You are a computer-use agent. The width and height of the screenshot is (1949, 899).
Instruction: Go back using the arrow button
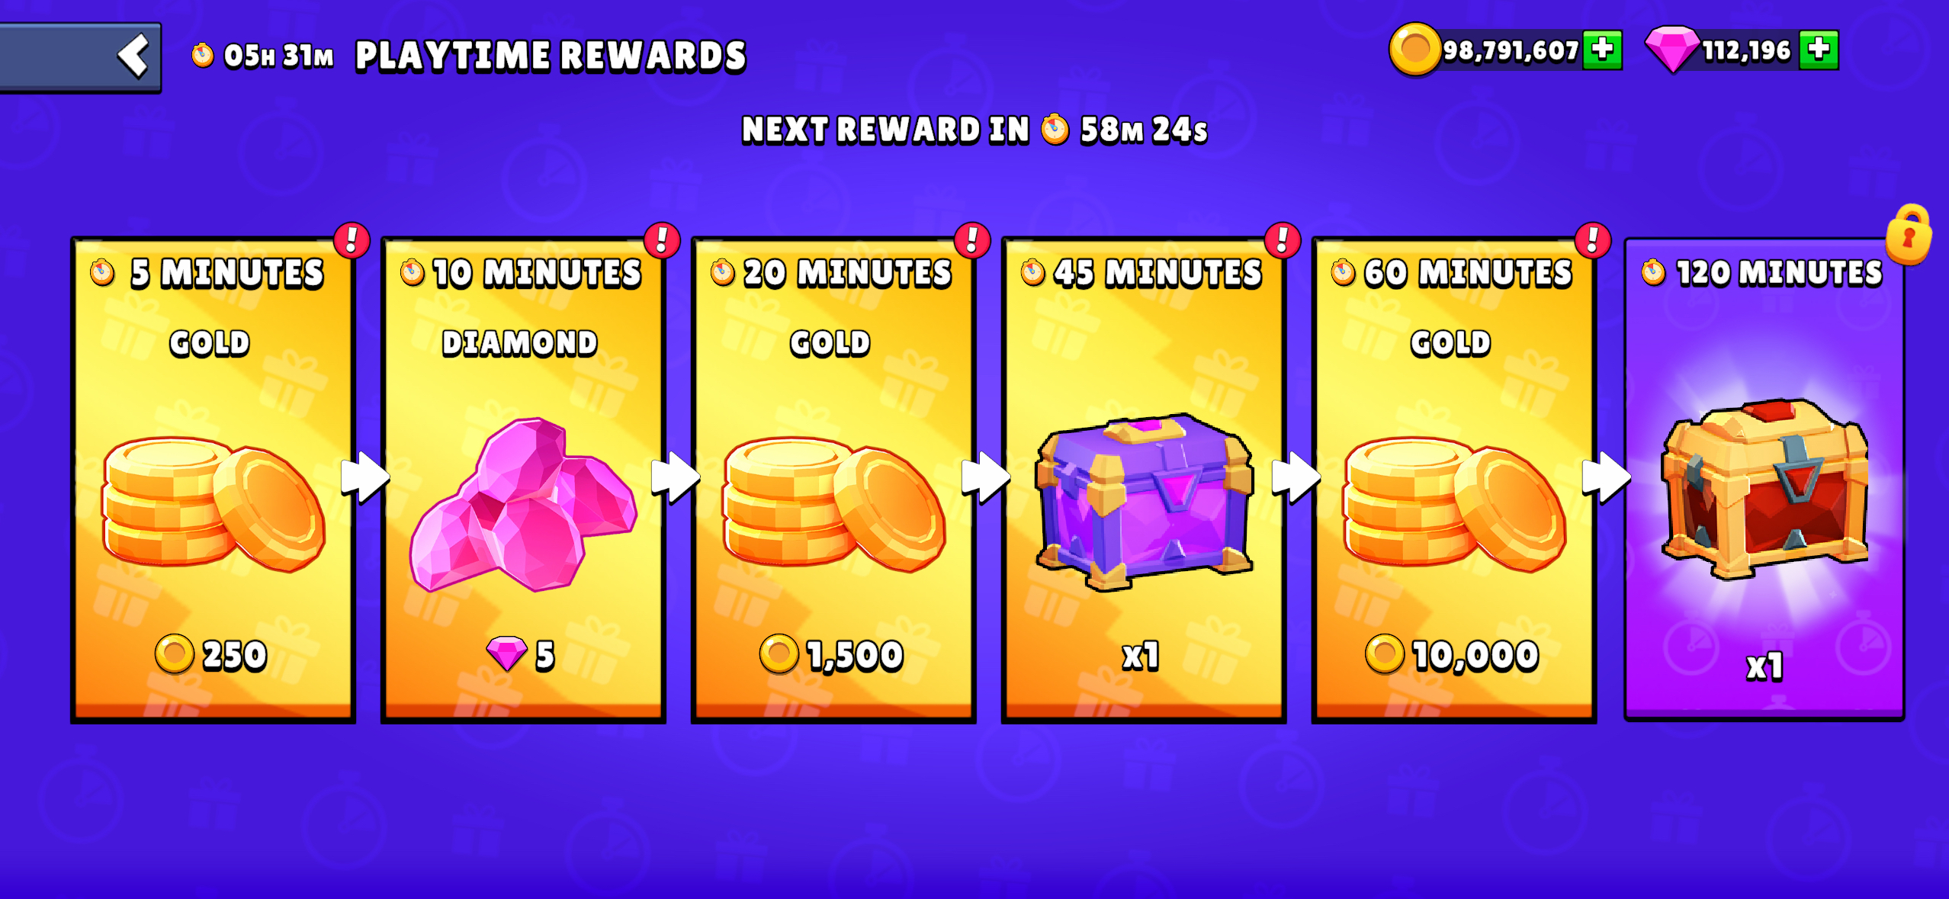pos(80,57)
